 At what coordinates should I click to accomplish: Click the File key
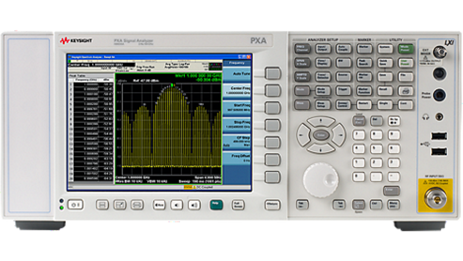406,77
